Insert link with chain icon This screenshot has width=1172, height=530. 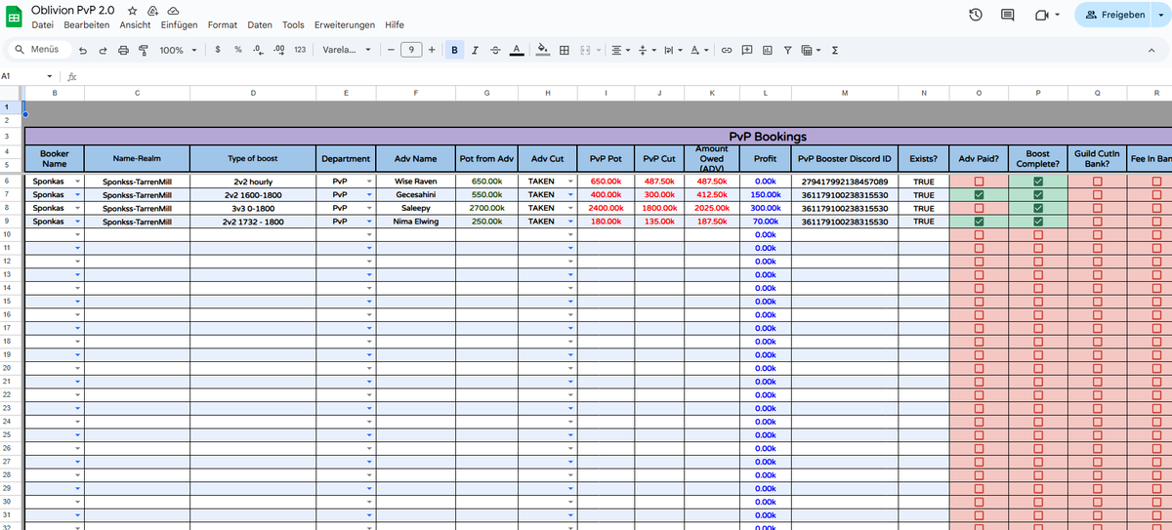tap(726, 50)
